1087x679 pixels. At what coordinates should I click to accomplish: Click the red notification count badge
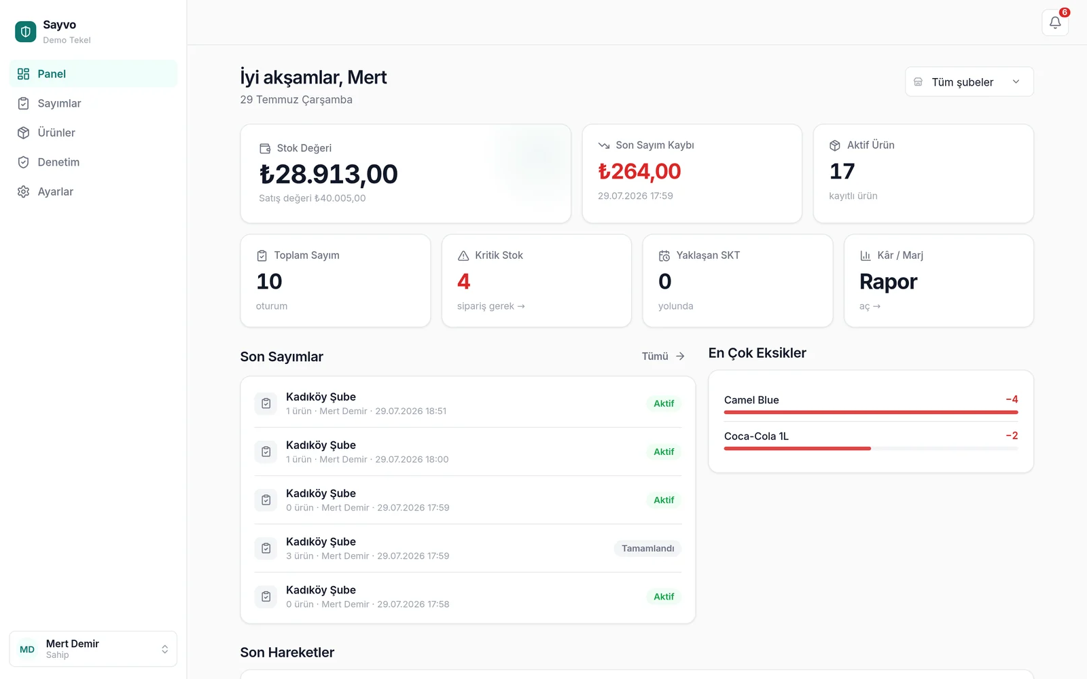pos(1065,12)
